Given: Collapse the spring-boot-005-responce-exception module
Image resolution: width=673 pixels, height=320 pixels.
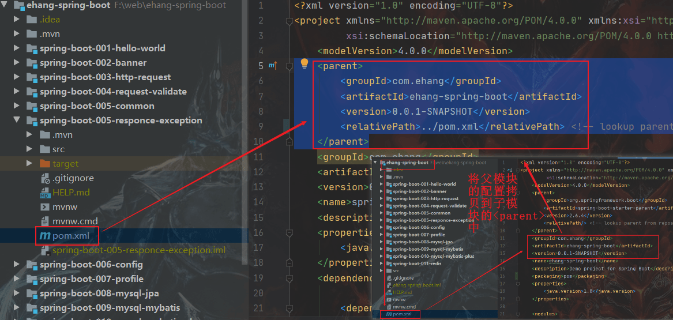Looking at the screenshot, I should pos(17,121).
